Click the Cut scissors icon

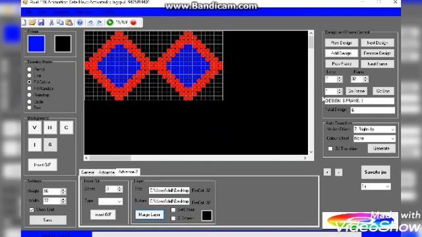pyautogui.click(x=51, y=22)
